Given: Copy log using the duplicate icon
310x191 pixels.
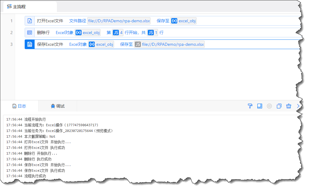Looking at the screenshot, I should 279,106.
